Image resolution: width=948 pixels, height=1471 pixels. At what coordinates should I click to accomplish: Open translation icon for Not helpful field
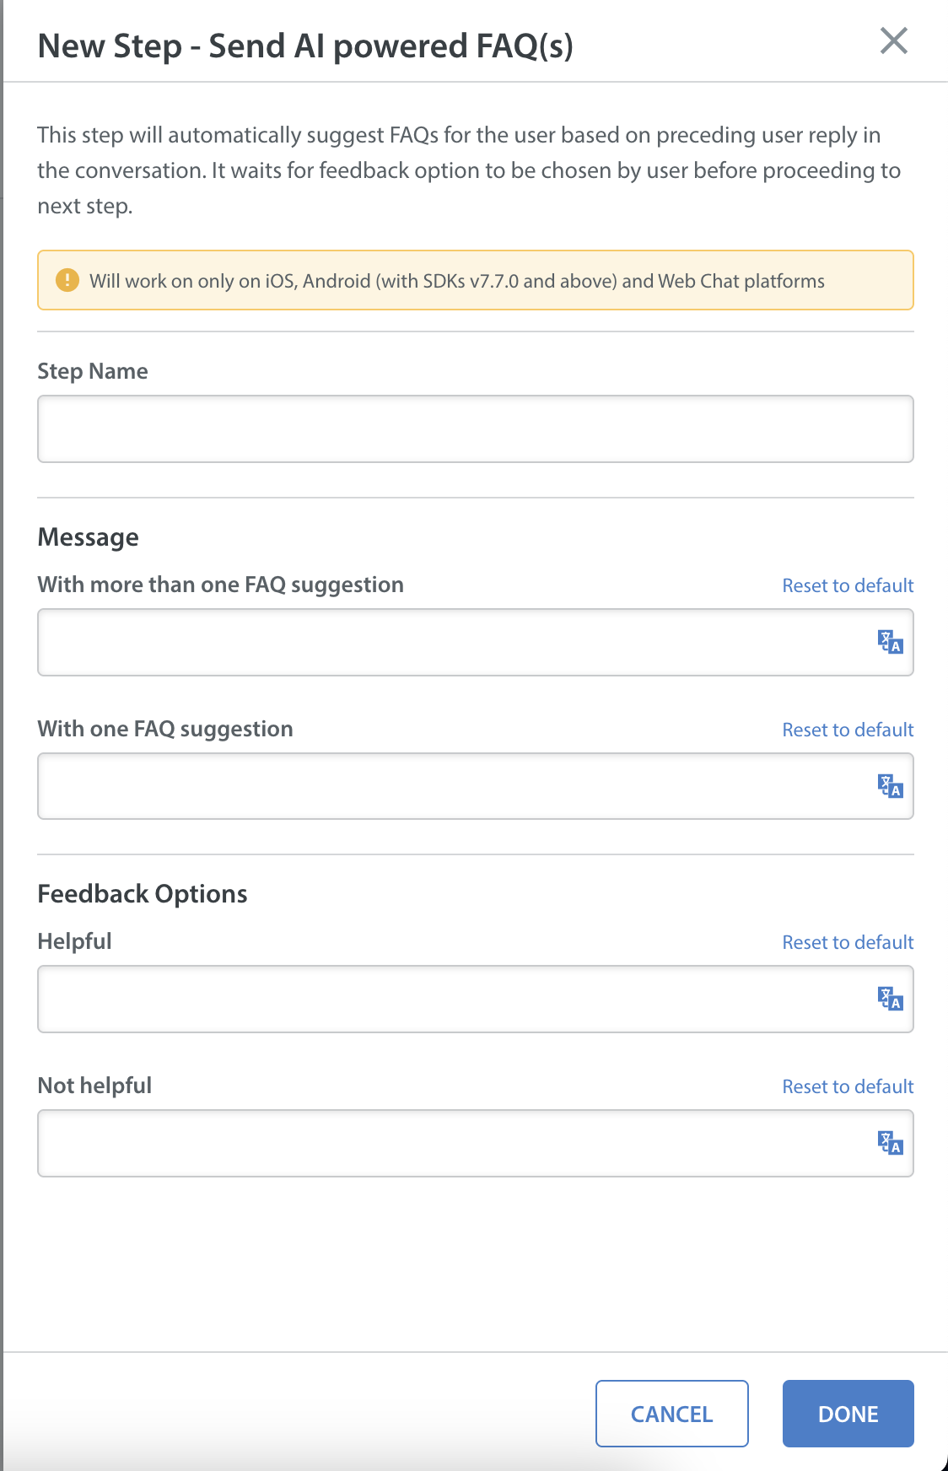coord(890,1143)
